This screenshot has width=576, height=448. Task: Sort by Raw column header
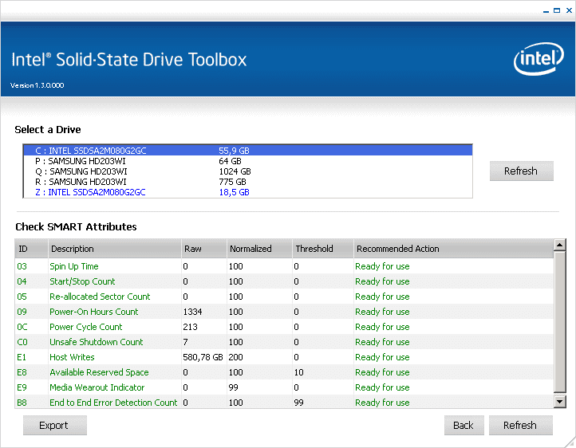tap(204, 249)
